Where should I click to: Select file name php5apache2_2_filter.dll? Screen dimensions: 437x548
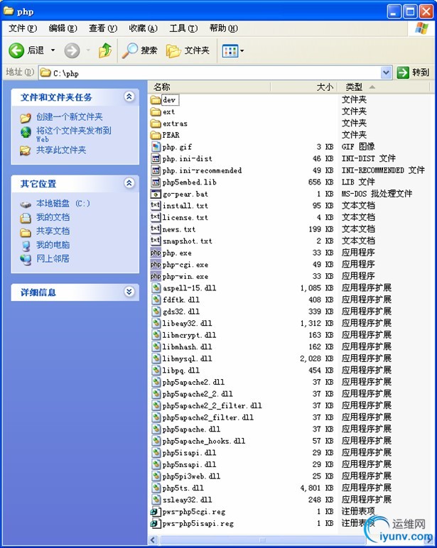click(x=212, y=406)
